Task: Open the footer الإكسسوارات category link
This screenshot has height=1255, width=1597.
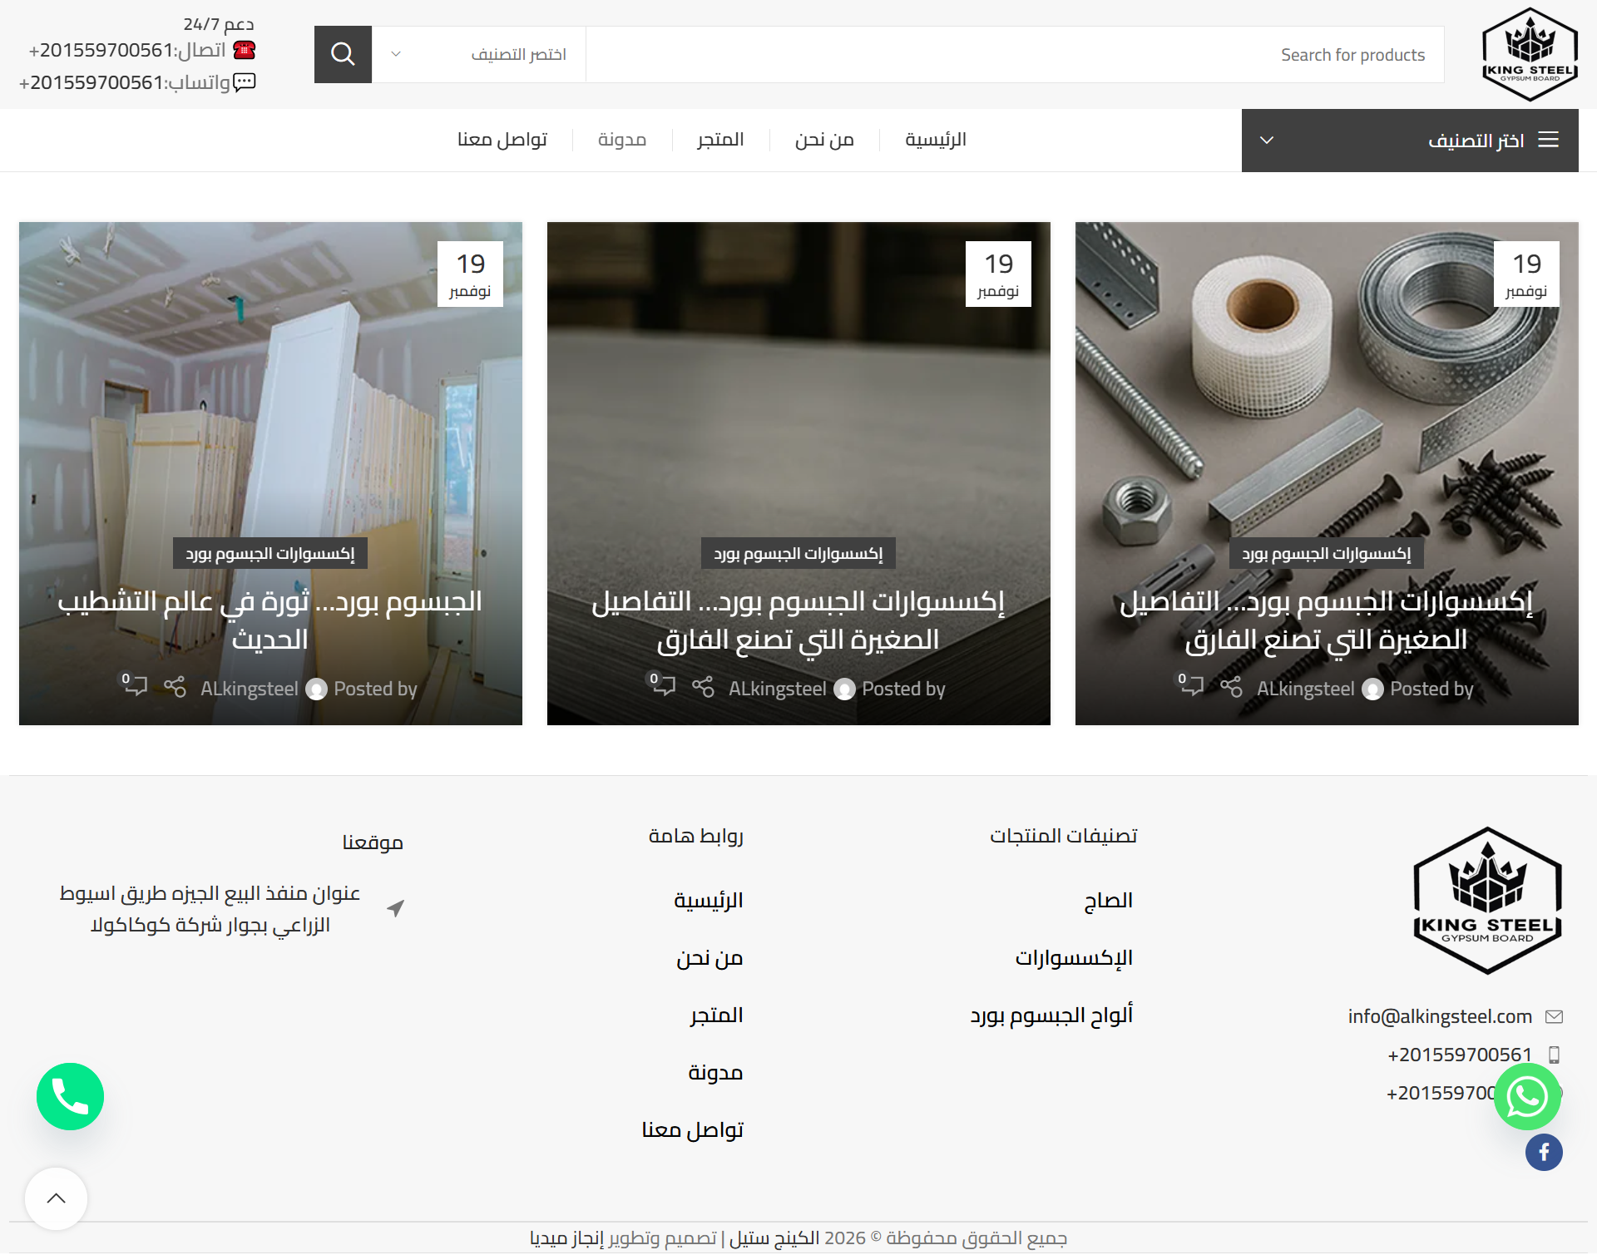Action: coord(1074,958)
